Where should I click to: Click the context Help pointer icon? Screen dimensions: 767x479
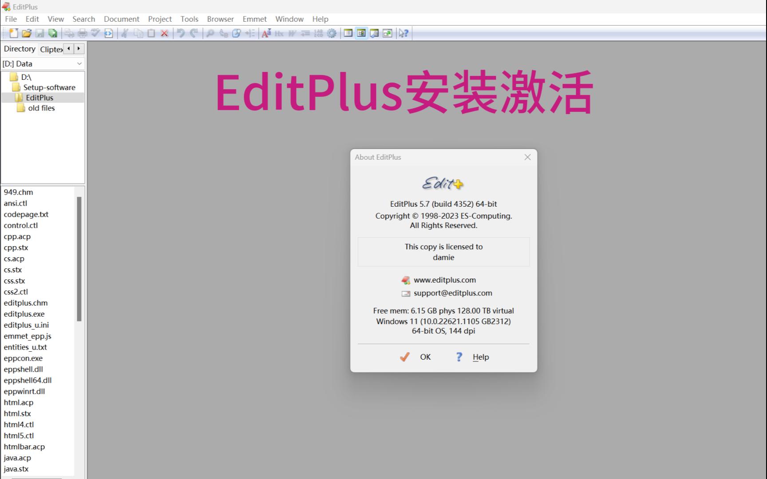click(403, 33)
